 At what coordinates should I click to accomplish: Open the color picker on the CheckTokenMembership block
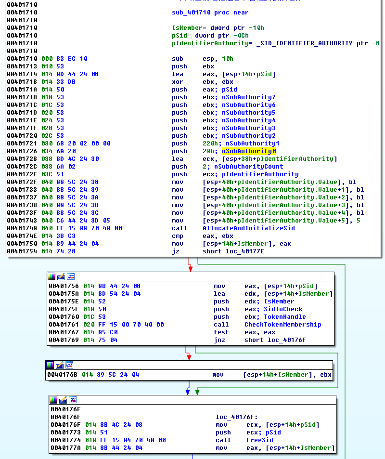pyautogui.click(x=51, y=276)
